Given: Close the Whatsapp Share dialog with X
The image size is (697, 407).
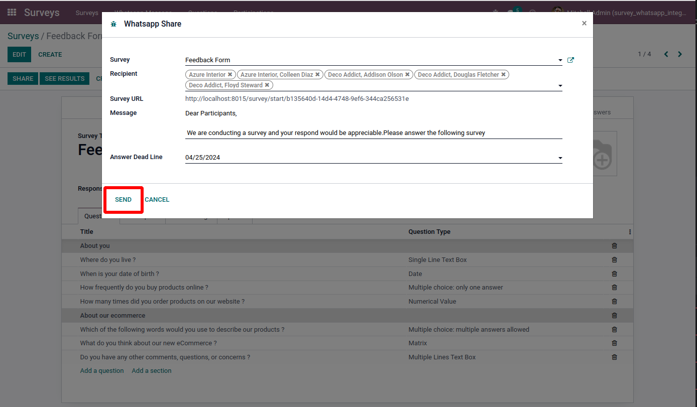Looking at the screenshot, I should pos(584,23).
